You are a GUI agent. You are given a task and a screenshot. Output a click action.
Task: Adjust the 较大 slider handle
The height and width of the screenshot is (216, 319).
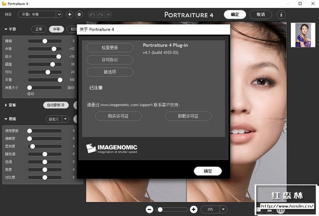59,57
